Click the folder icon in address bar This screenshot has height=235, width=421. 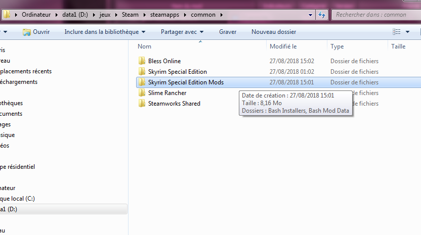coord(7,15)
